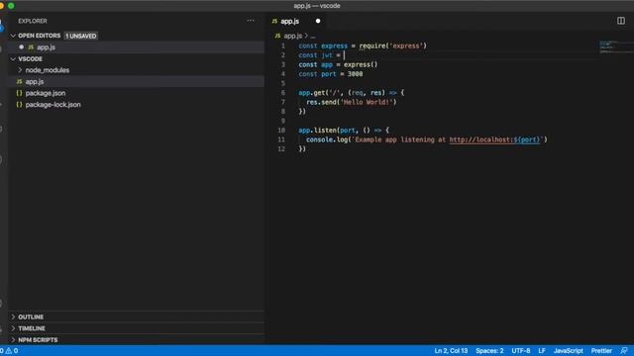Click console.log on line 11
This screenshot has width=634, height=356.
point(327,139)
